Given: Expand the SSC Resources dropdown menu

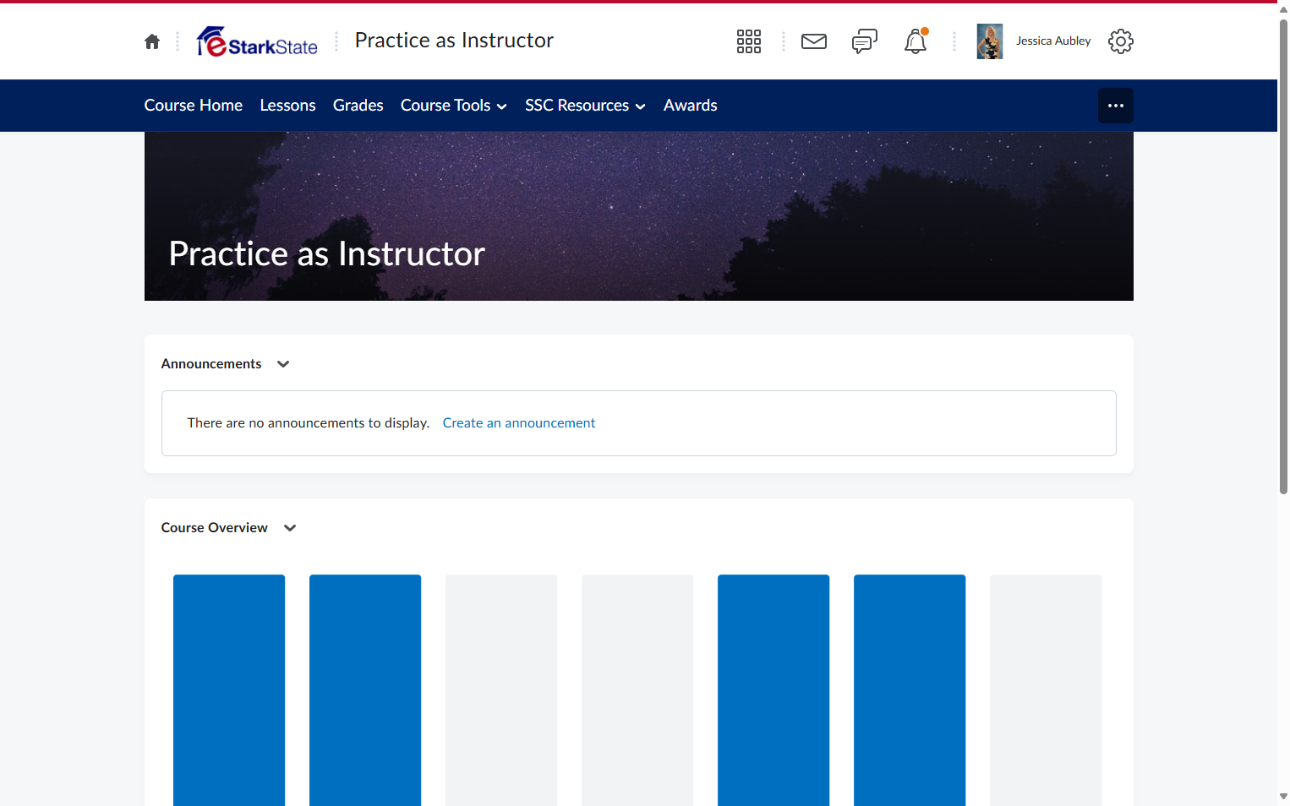Looking at the screenshot, I should (585, 106).
